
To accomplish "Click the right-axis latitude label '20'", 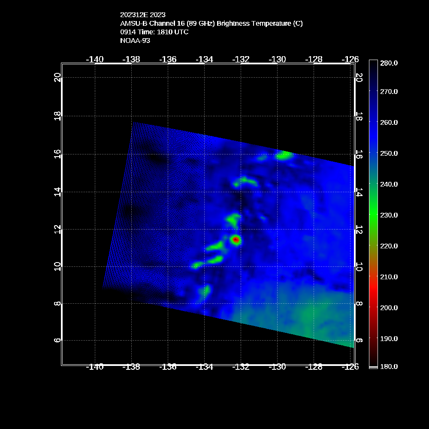I will point(359,78).
